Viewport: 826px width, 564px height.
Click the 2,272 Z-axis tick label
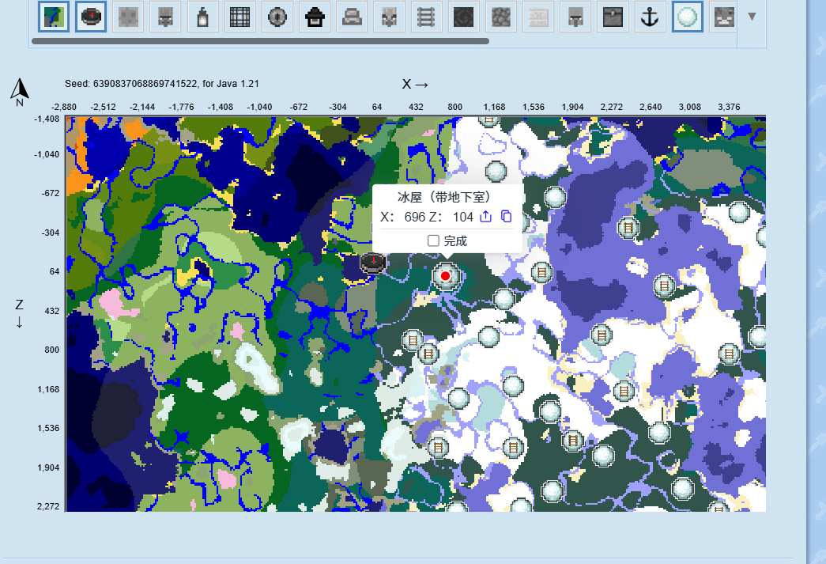tap(48, 506)
